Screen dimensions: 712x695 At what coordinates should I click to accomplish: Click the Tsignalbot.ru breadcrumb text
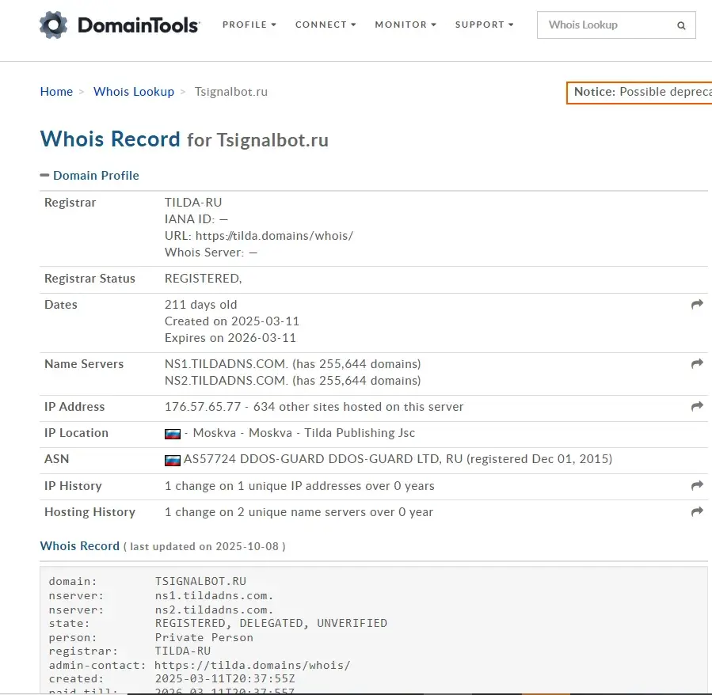click(x=231, y=92)
